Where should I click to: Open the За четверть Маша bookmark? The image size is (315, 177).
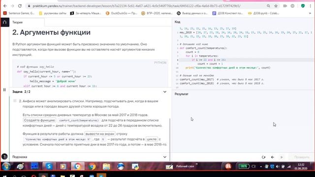[x=86, y=13]
